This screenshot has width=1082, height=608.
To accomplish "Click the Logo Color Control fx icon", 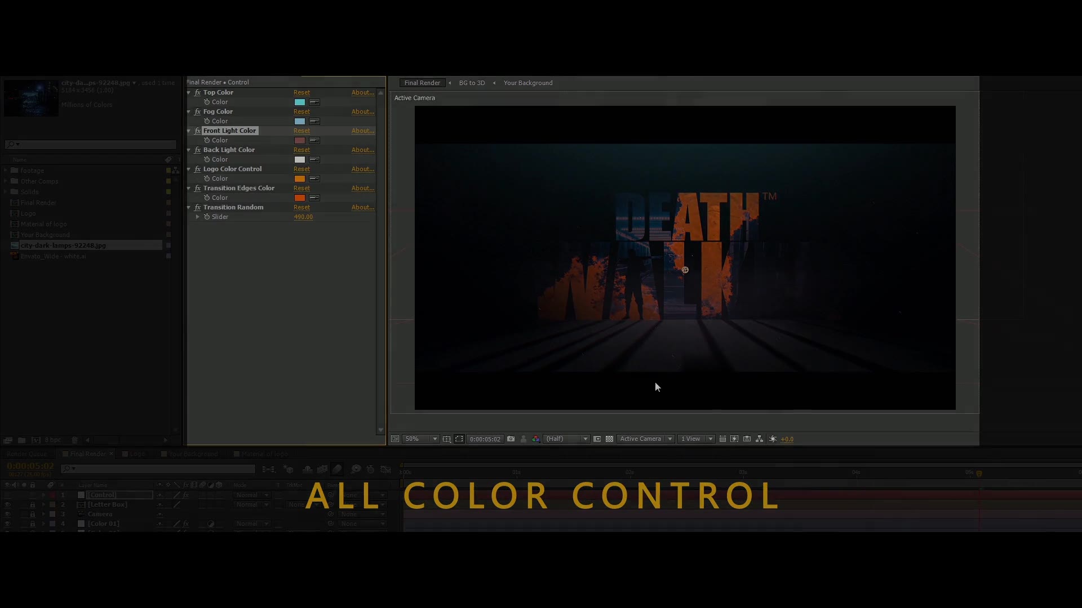I will coord(197,168).
